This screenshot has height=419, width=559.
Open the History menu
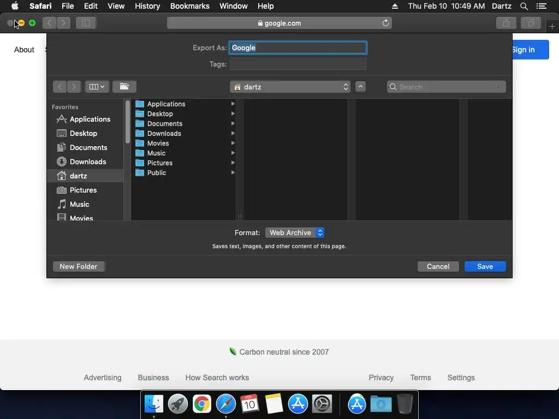[147, 6]
